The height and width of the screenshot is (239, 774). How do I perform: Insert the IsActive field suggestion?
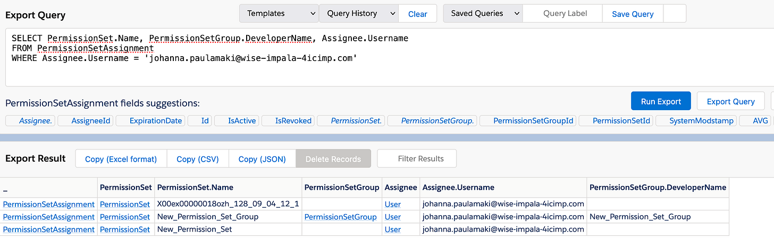(242, 121)
